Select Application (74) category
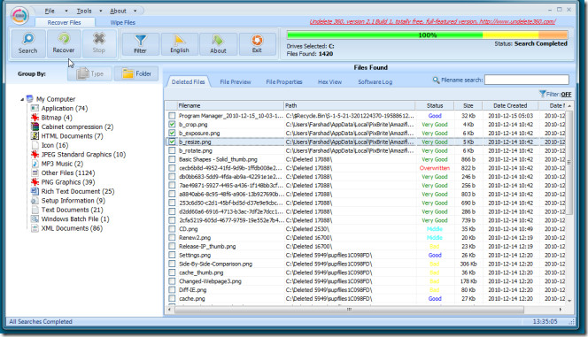588x337 pixels. click(64, 109)
